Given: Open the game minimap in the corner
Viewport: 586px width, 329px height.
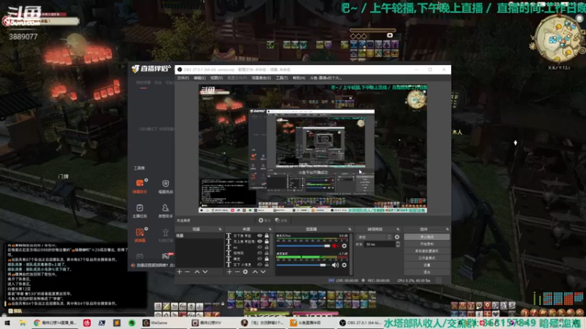Looking at the screenshot, I should pos(559,38).
